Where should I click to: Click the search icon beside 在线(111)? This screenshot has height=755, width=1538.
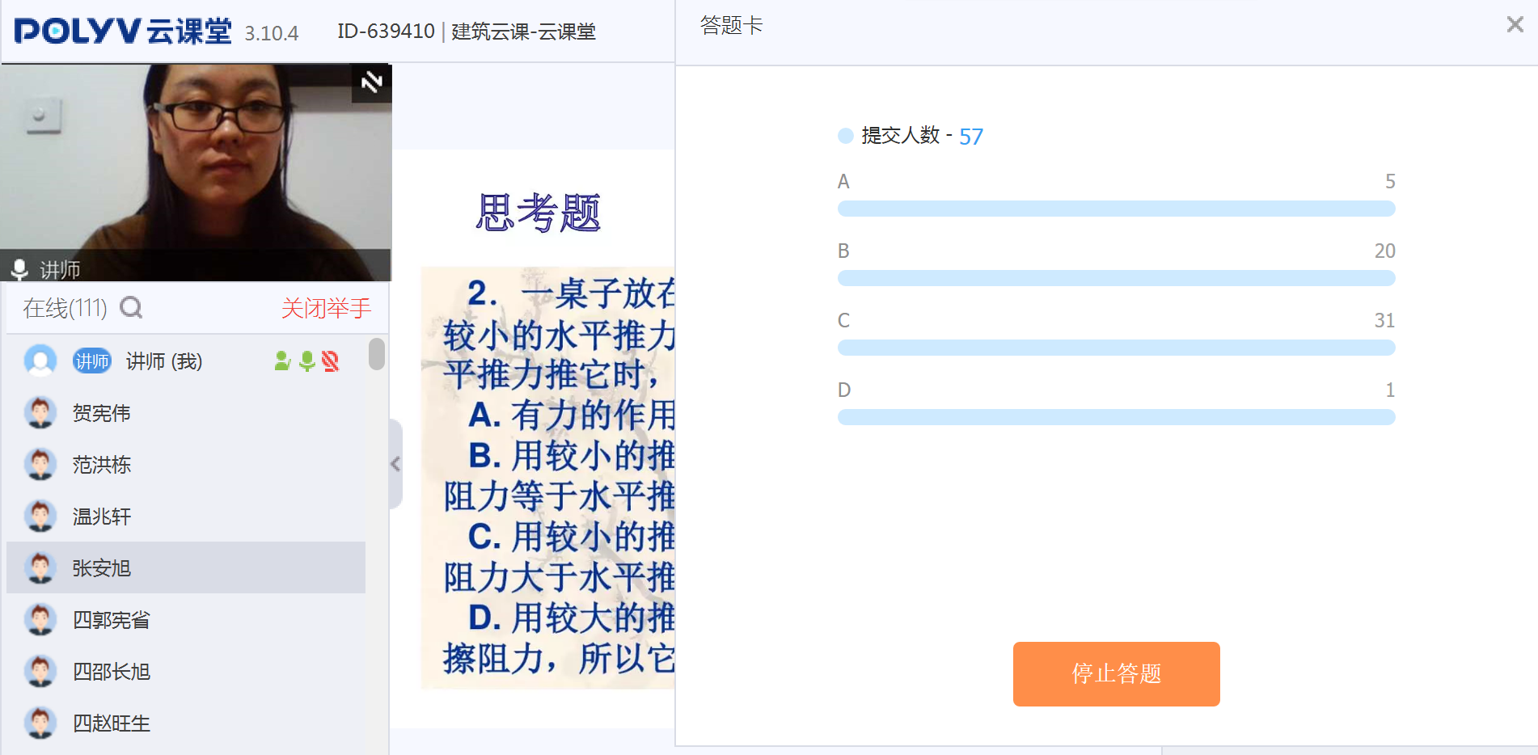(131, 308)
